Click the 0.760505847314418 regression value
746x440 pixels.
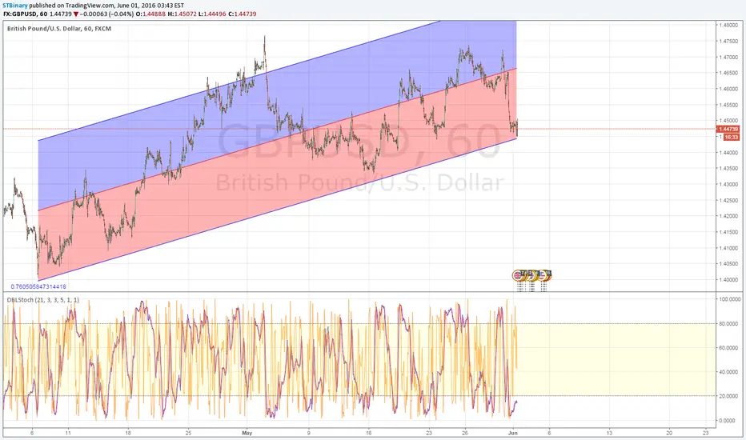pyautogui.click(x=38, y=287)
